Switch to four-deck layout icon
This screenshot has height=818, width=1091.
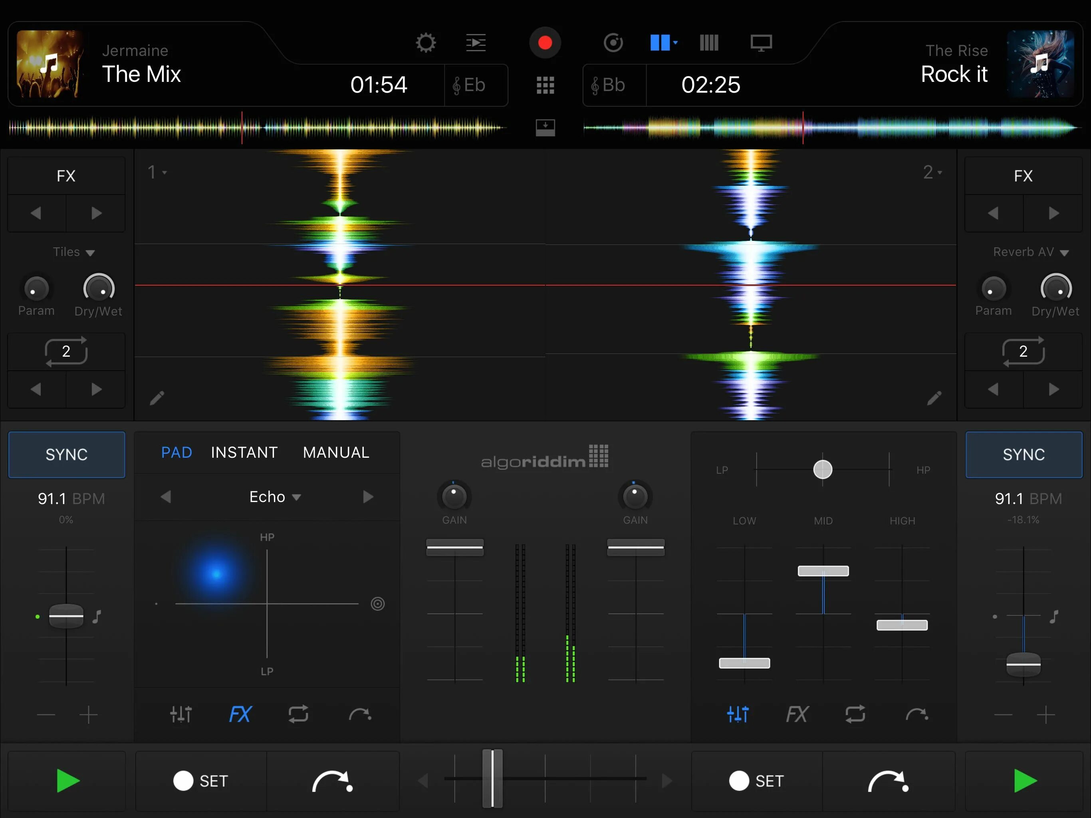coord(709,43)
